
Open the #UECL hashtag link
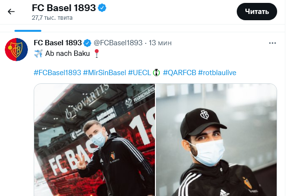pos(140,73)
